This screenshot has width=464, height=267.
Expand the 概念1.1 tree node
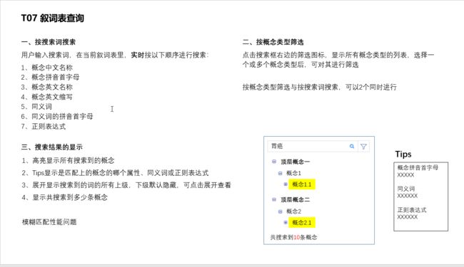pyautogui.click(x=286, y=184)
